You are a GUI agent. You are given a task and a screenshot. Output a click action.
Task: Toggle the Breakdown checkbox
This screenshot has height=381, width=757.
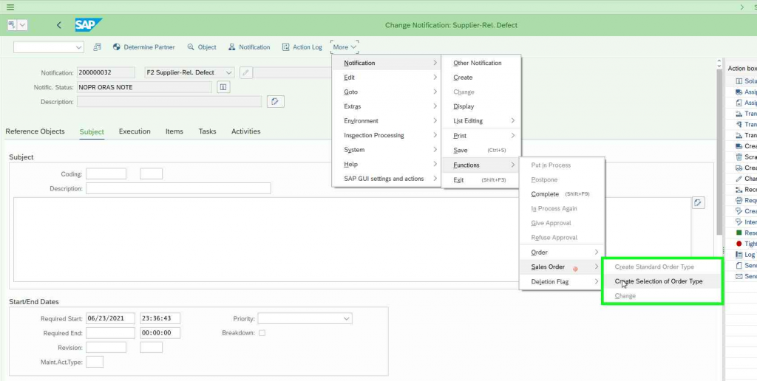tap(262, 333)
